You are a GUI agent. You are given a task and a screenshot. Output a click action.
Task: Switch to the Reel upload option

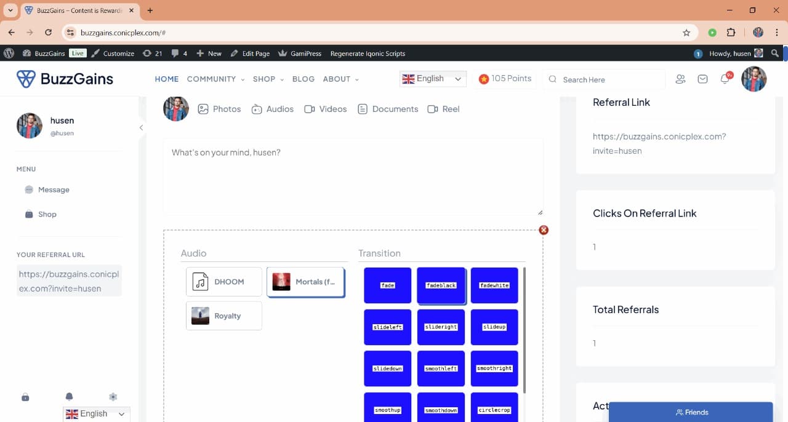pos(443,109)
